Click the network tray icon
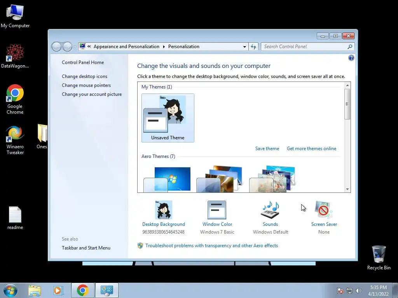This screenshot has width=398, height=298. click(349, 291)
